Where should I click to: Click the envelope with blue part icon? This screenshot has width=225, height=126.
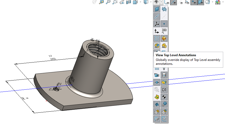click(164, 112)
